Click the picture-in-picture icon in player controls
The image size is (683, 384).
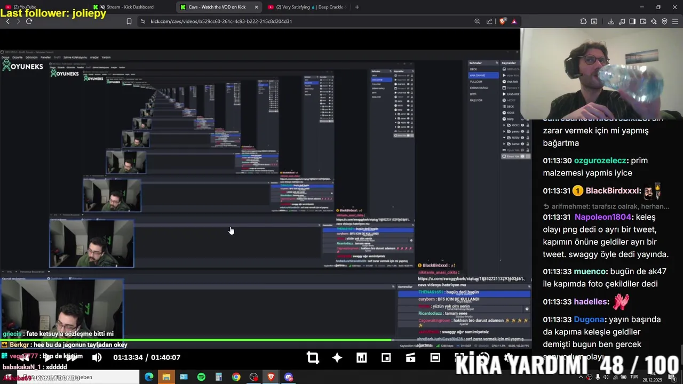(386, 358)
